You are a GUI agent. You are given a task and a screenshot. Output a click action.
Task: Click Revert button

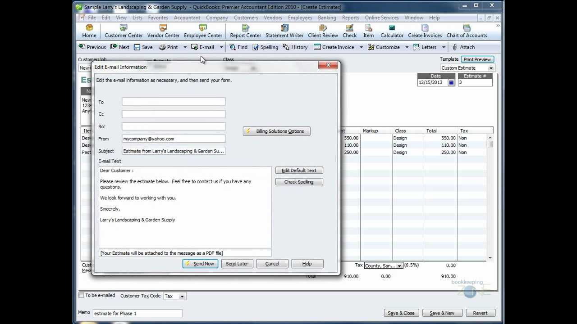pos(480,313)
